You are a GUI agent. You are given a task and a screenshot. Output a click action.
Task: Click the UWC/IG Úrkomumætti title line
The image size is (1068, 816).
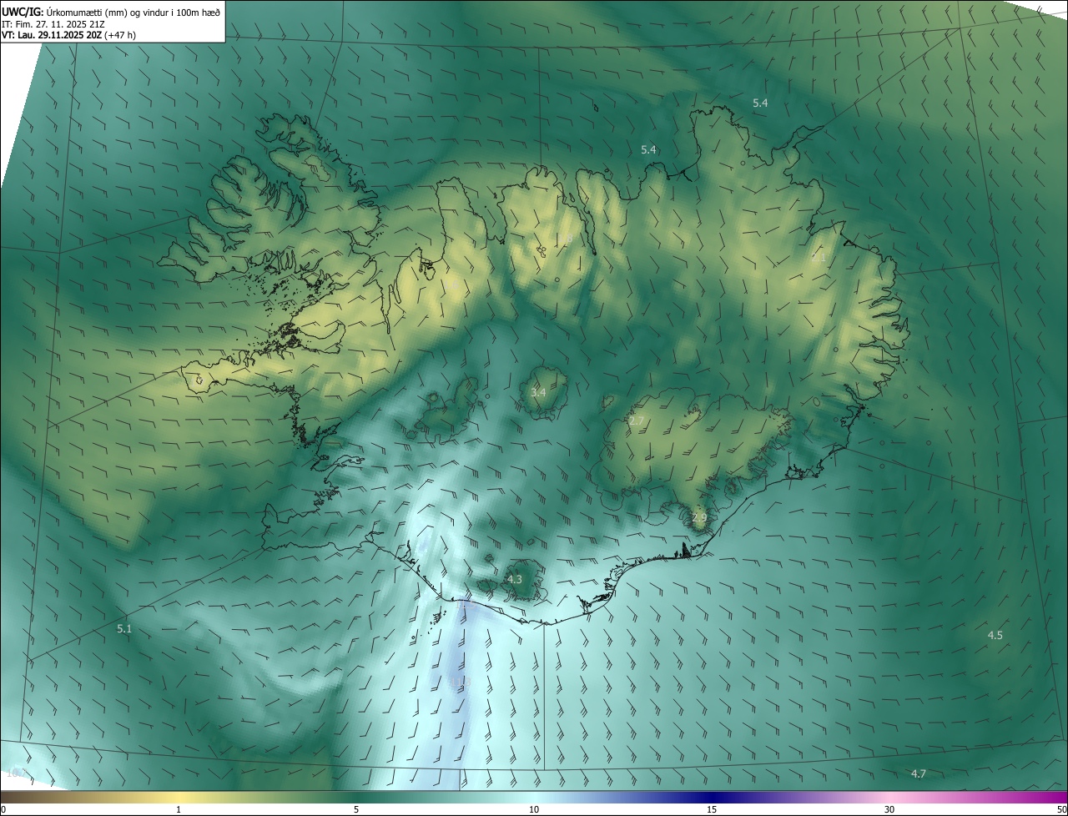pyautogui.click(x=111, y=12)
